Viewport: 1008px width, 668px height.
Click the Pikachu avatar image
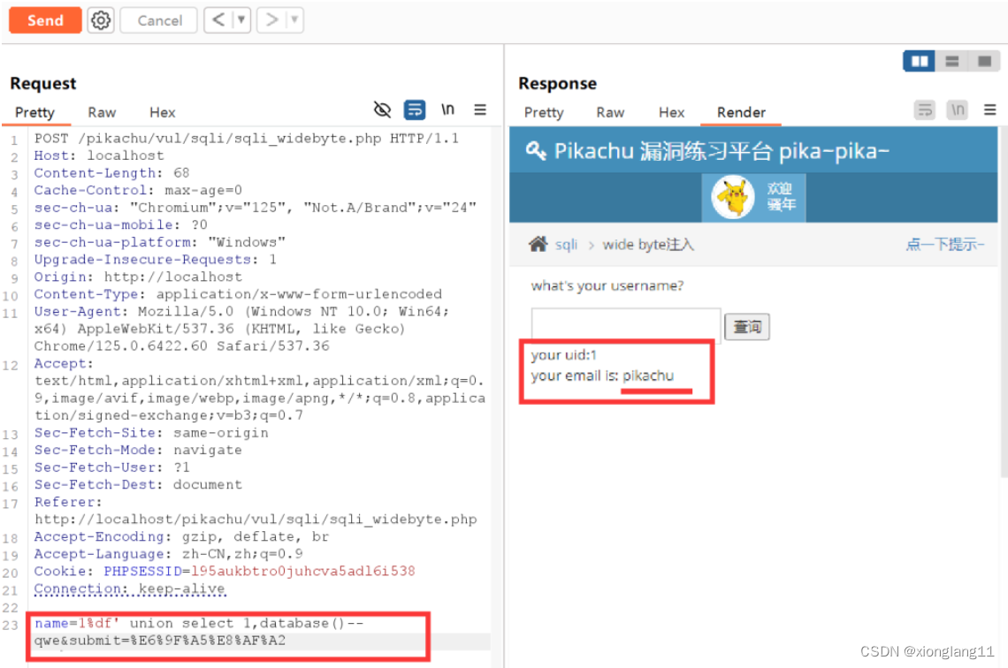733,197
